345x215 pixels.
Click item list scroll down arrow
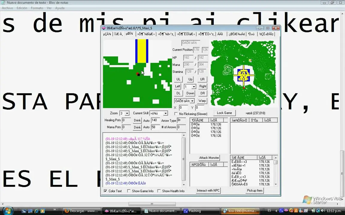[276, 185]
